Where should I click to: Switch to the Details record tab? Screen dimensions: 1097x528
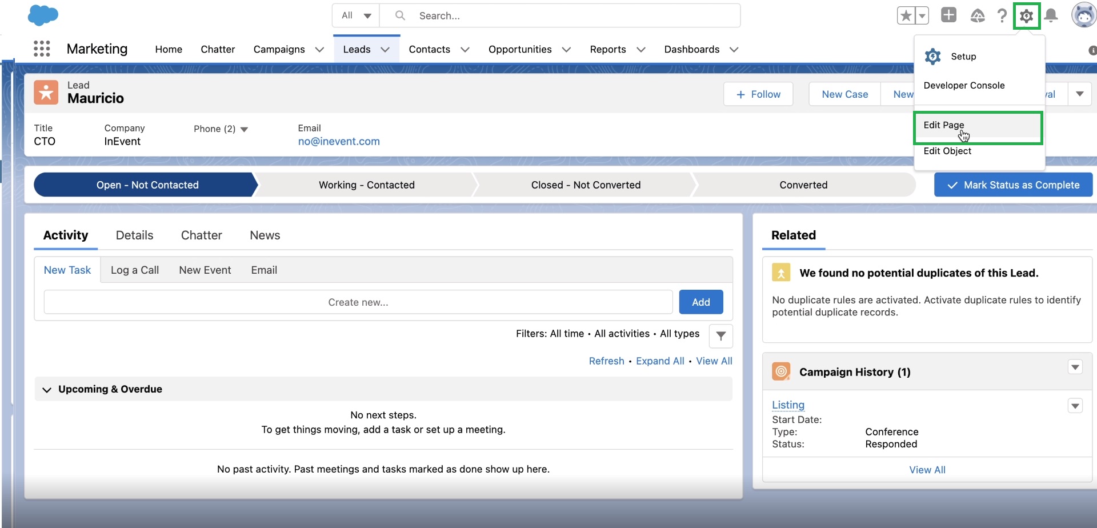coord(134,235)
